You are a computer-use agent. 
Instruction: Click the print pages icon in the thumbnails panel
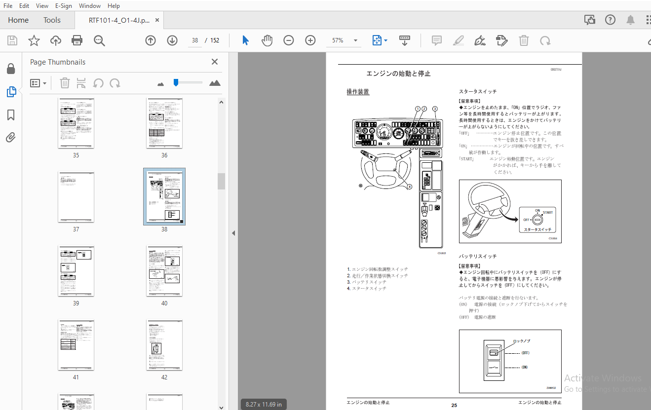point(81,83)
